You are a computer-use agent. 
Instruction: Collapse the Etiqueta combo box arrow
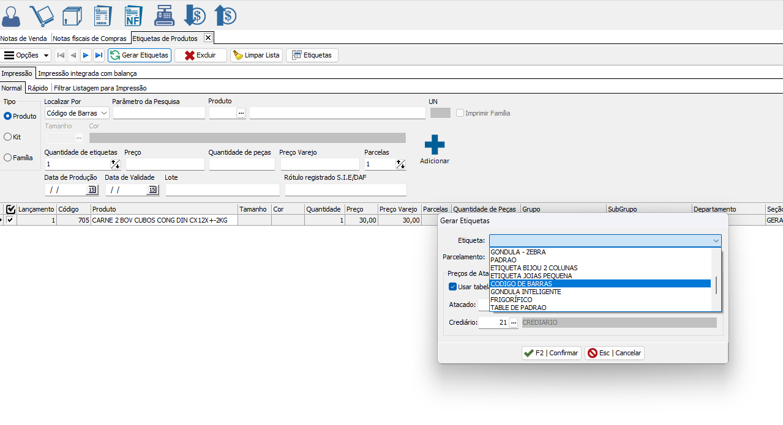point(716,241)
